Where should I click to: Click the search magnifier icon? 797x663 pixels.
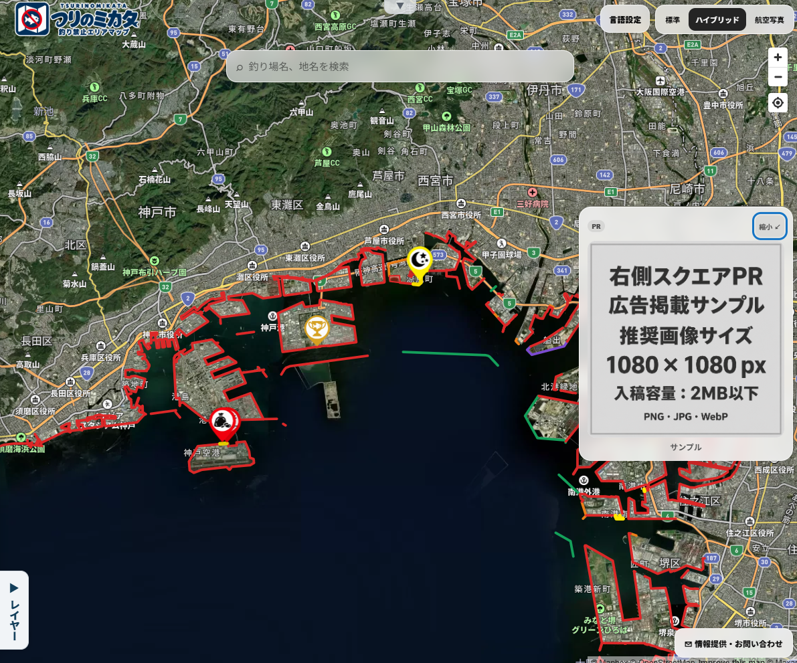click(x=240, y=67)
